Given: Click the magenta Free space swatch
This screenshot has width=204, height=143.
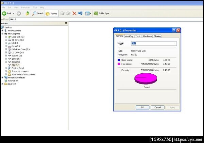Looking at the screenshot, I should (119, 64).
